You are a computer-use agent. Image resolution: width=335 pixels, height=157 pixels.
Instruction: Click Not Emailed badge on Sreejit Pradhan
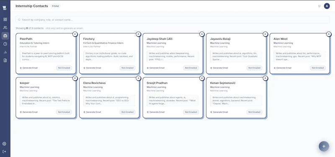pyautogui.click(x=191, y=112)
